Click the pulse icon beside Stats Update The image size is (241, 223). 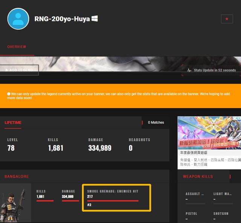(189, 70)
